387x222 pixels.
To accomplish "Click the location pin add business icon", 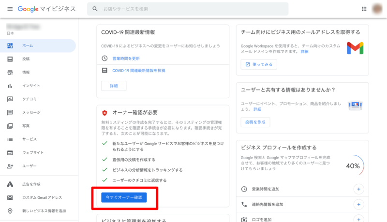I will point(10,211).
